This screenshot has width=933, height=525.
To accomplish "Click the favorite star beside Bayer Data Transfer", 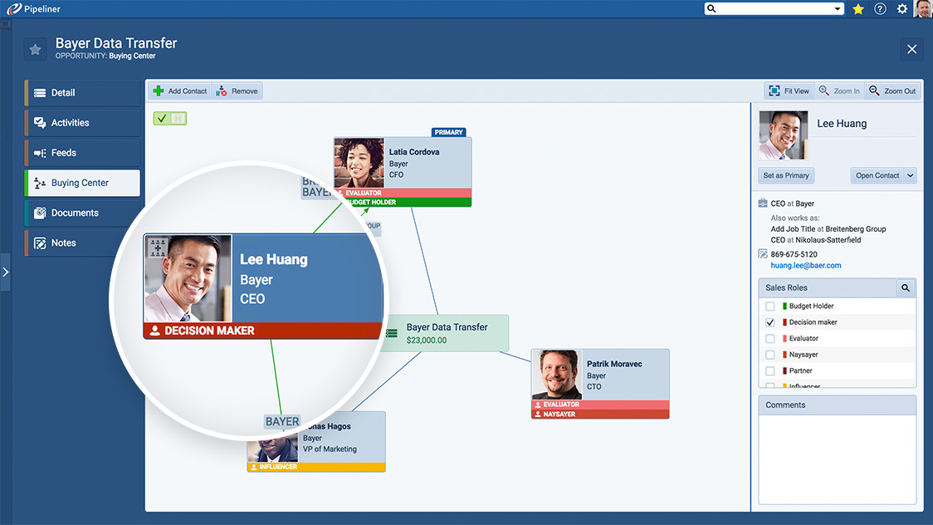I will tap(35, 50).
